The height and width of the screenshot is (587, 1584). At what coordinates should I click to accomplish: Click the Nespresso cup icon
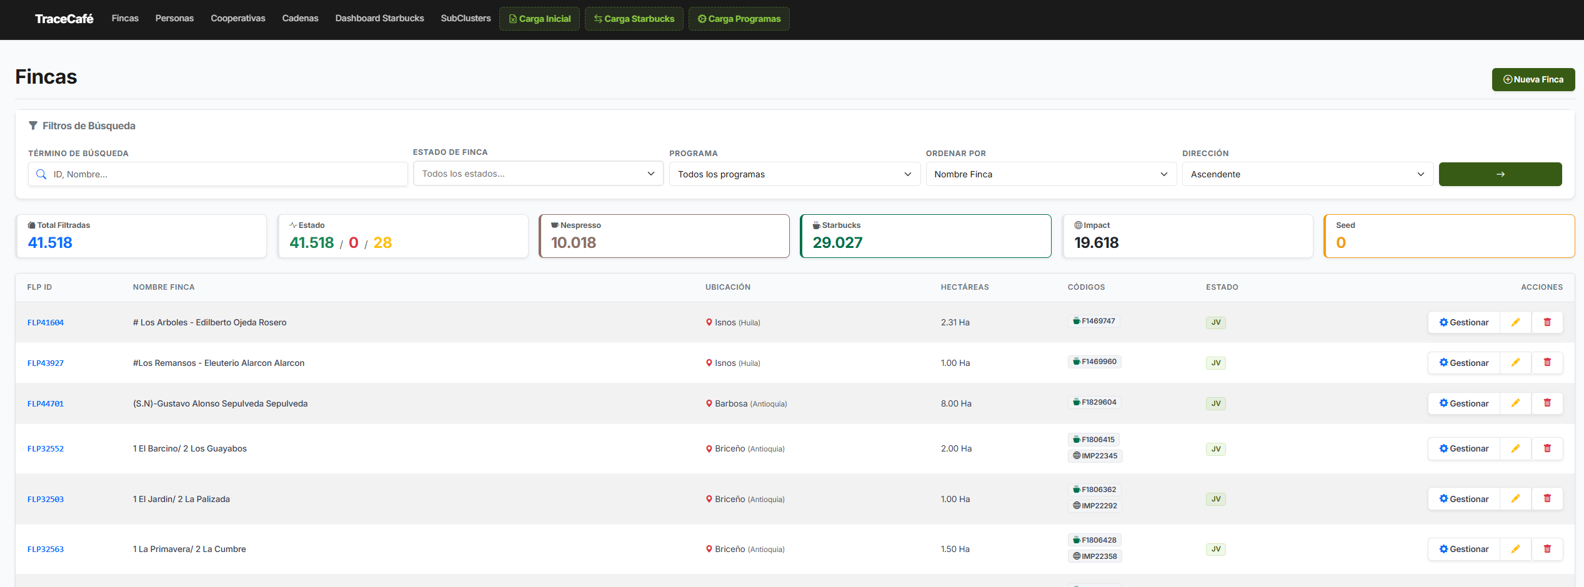point(555,225)
